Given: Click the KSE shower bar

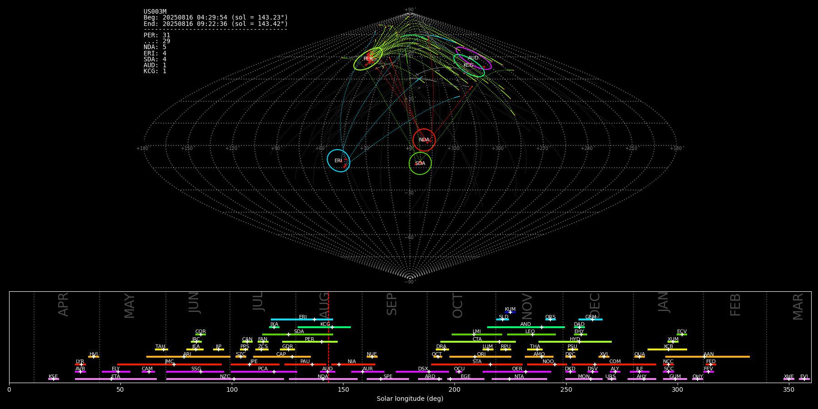Looking at the screenshot, I should 54,379.
